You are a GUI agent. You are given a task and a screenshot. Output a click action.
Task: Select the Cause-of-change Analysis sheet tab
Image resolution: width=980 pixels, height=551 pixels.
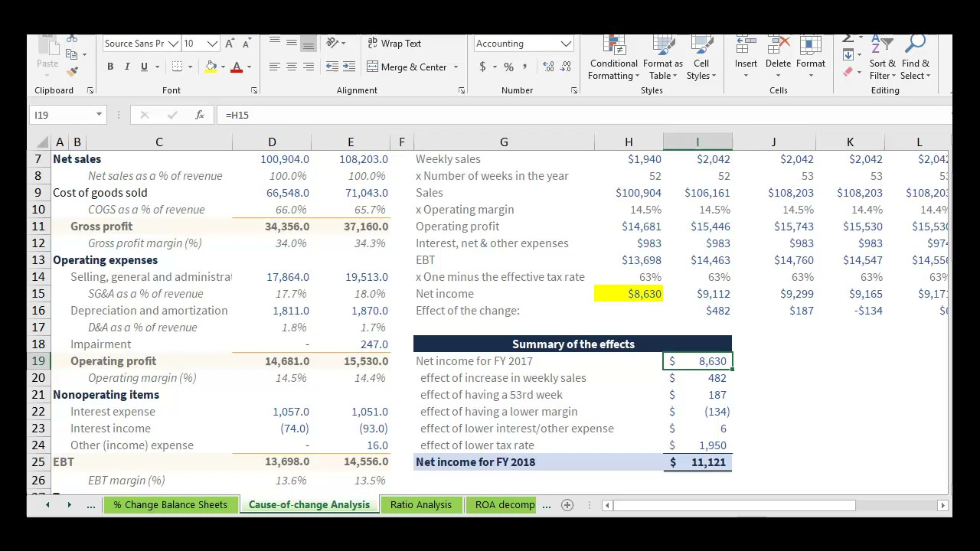(x=309, y=505)
